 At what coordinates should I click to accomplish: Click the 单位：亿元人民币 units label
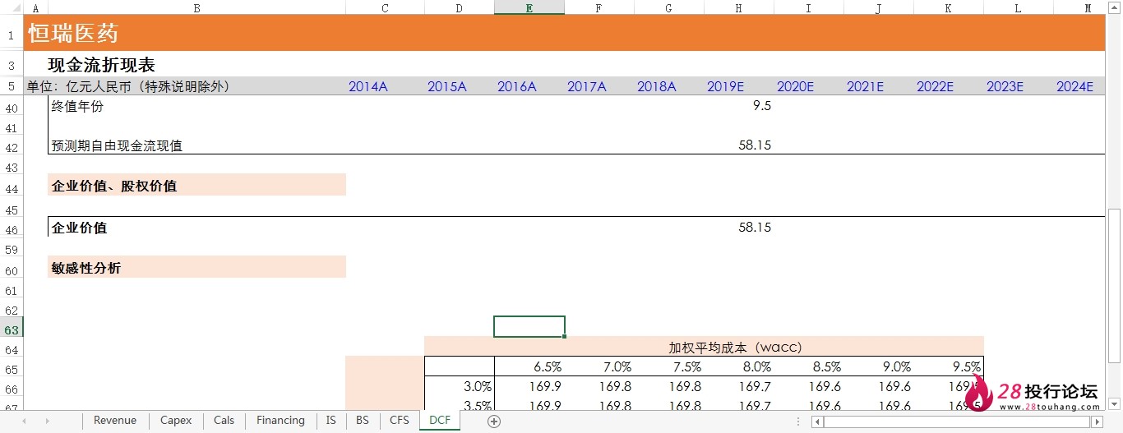127,86
